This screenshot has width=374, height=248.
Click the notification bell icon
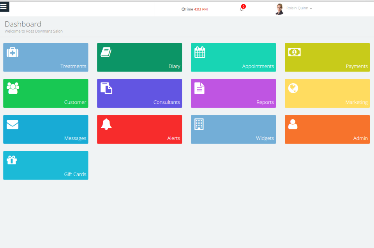[x=242, y=9]
